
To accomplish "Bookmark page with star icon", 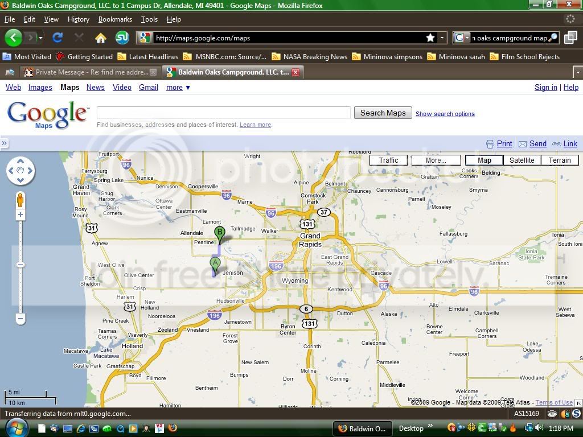I will [x=430, y=38].
